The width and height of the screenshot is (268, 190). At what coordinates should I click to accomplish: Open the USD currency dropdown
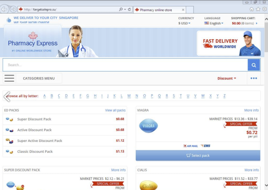pos(184,23)
